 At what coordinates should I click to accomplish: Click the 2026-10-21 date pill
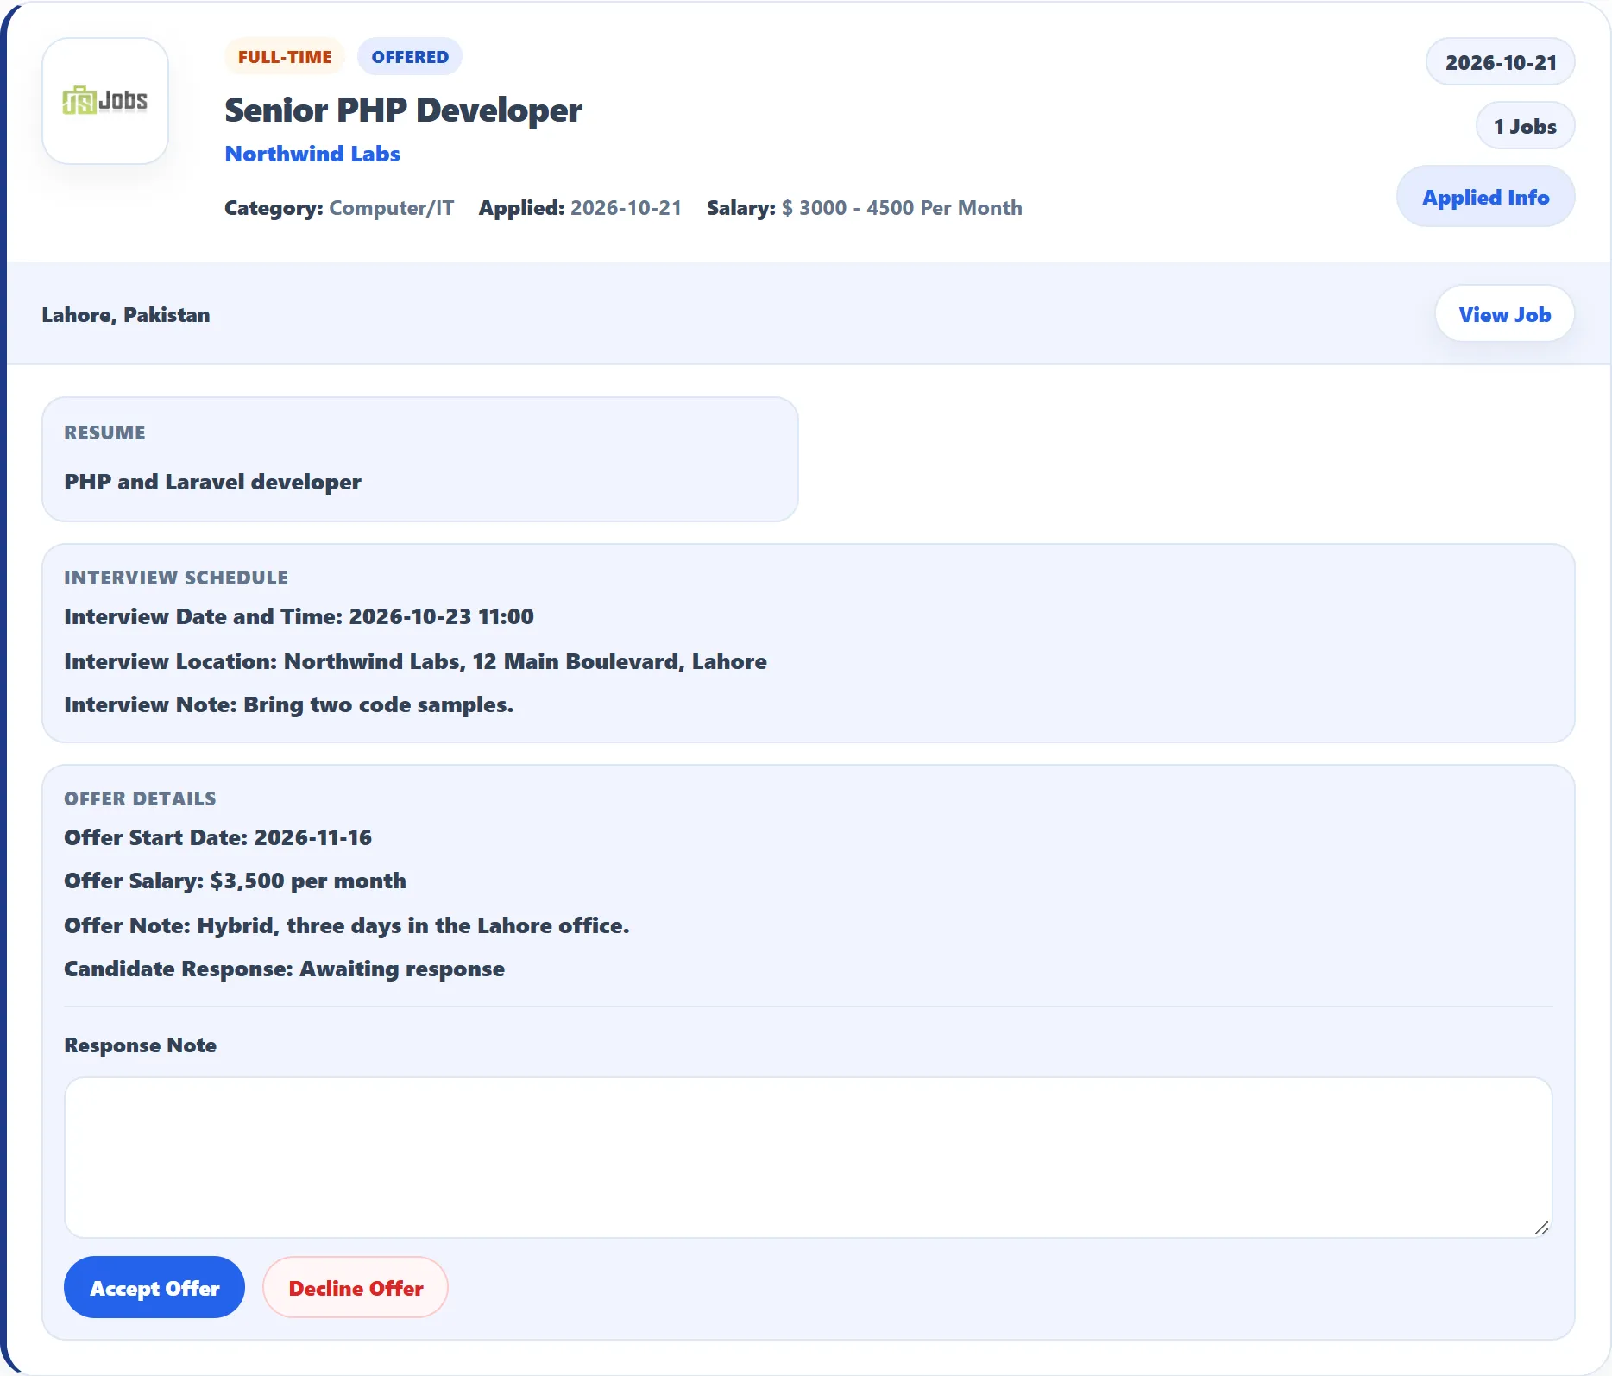click(x=1500, y=62)
